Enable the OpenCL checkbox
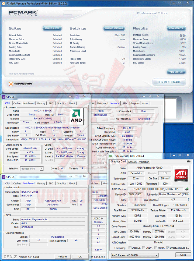Screen dimensions: 194x261 coord(130,248)
